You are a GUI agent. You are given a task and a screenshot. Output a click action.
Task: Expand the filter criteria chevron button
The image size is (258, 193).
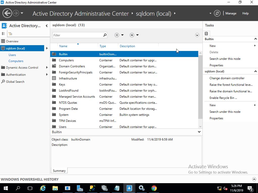(x=197, y=35)
